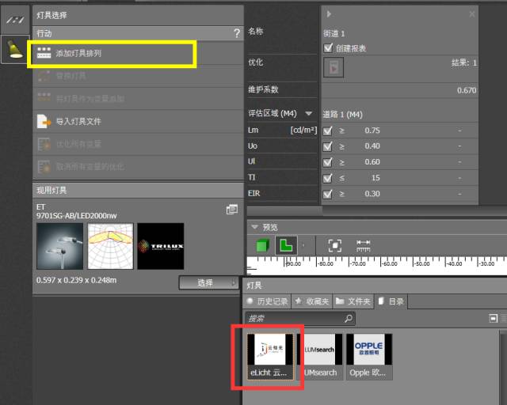
Task: Click zoom-to-fit preview icon
Action: pos(334,245)
